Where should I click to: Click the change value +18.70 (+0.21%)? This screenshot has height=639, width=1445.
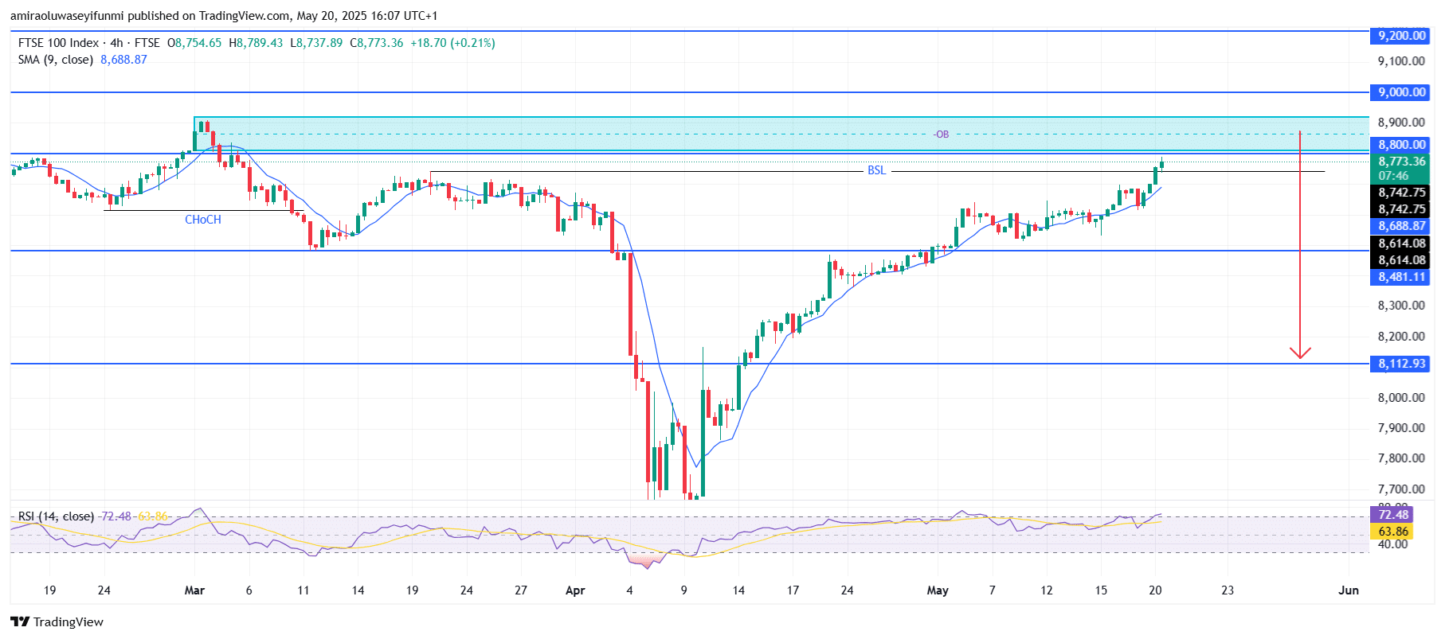pyautogui.click(x=452, y=43)
